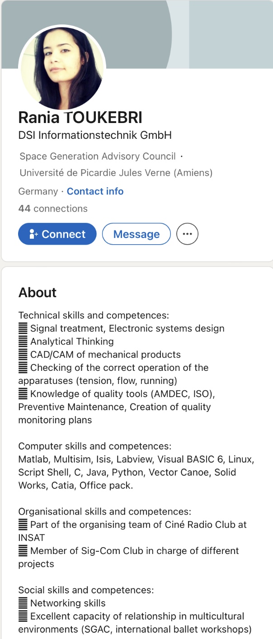Open the More actions ellipsis menu

coord(187,234)
